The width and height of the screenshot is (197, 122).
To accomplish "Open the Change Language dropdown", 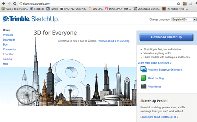I will (184, 19).
